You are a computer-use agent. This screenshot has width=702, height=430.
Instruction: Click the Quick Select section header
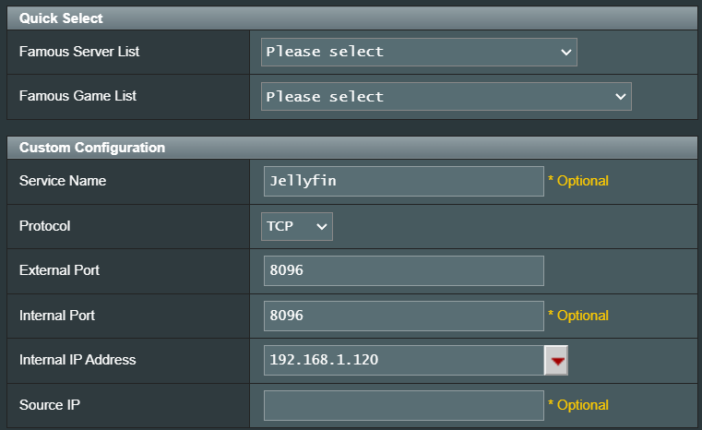coord(61,18)
